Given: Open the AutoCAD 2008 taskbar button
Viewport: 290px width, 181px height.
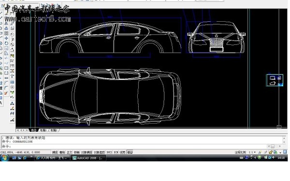Looking at the screenshot, I should click(88, 158).
